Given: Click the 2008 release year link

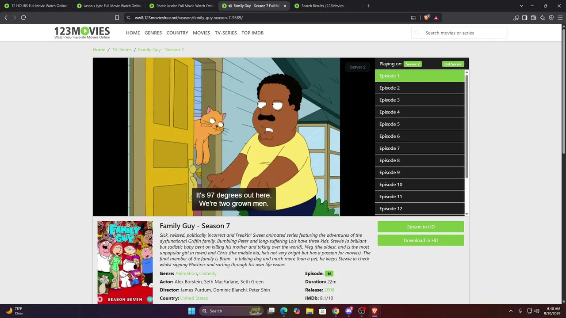Looking at the screenshot, I should point(329,290).
